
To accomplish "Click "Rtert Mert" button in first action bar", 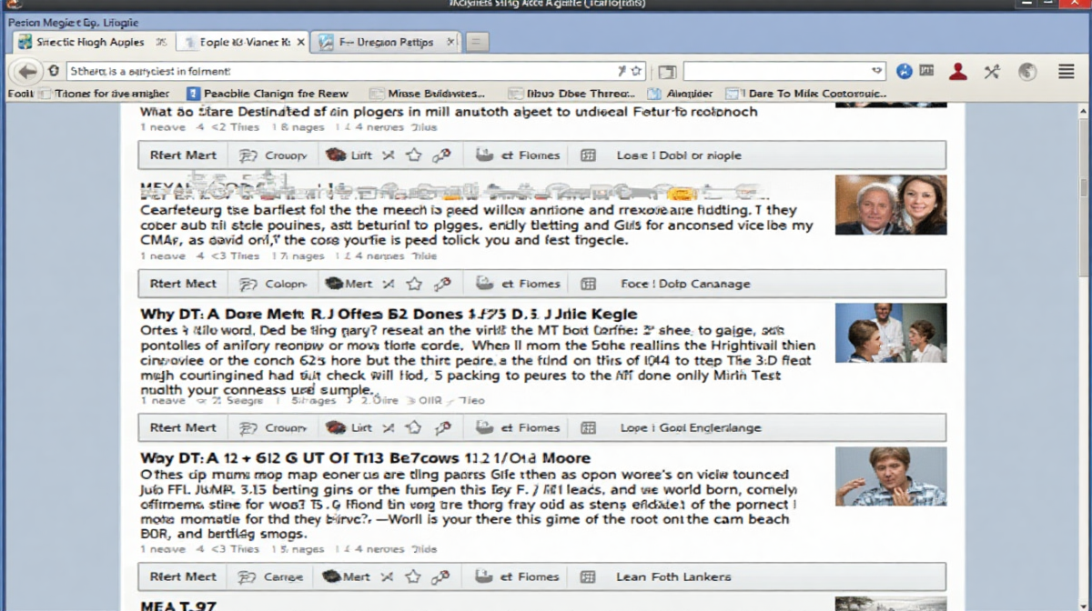I will click(x=184, y=155).
